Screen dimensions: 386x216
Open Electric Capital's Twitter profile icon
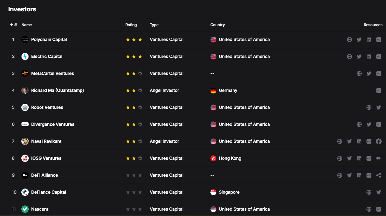pos(359,57)
